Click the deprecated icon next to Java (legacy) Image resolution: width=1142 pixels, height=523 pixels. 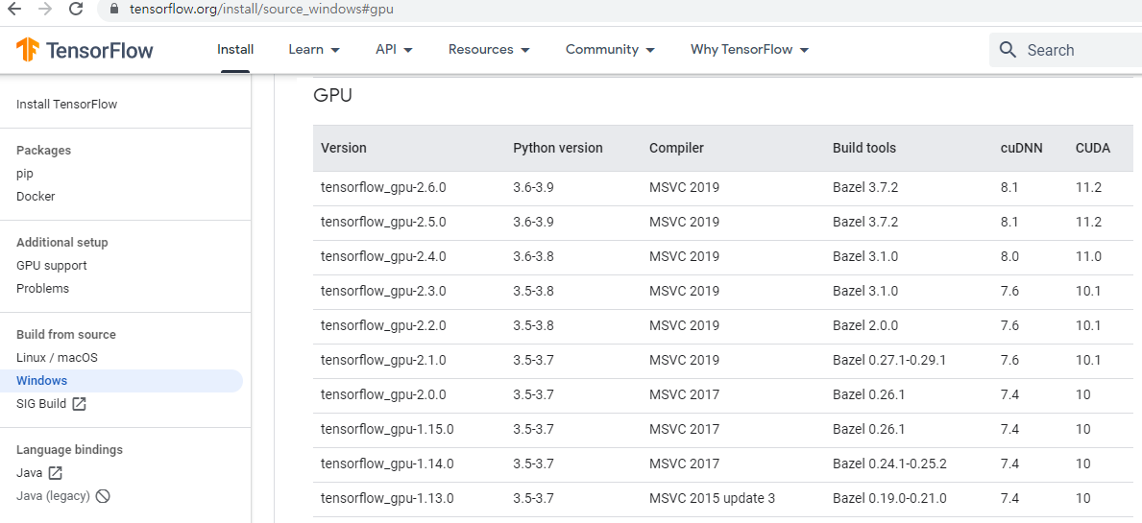pyautogui.click(x=103, y=496)
